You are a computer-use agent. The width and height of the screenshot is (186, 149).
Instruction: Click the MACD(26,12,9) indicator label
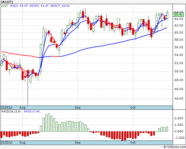tap(11, 112)
